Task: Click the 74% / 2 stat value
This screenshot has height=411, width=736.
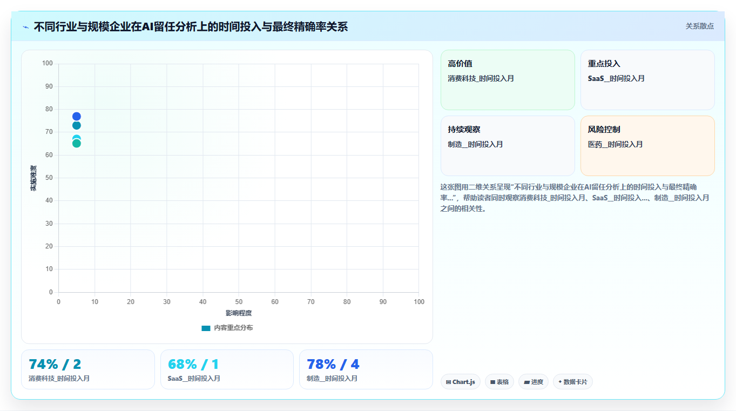Action: coord(55,365)
